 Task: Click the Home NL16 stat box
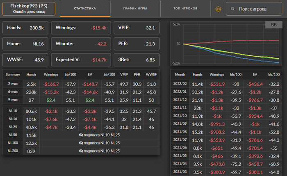pos(25,43)
